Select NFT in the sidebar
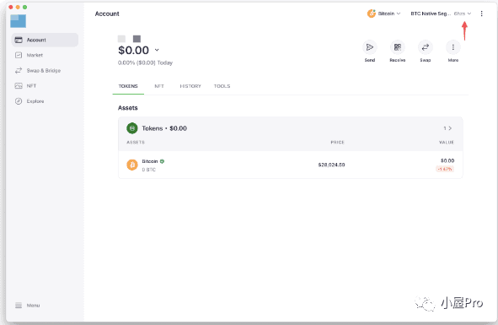498x325 pixels. click(x=31, y=85)
